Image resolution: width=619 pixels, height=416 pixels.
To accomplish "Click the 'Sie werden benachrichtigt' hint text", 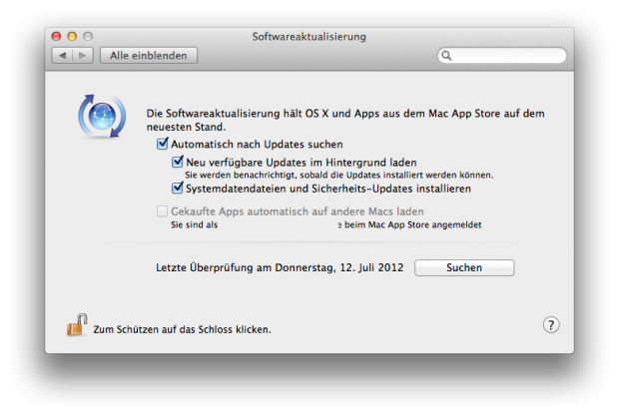I will [339, 175].
